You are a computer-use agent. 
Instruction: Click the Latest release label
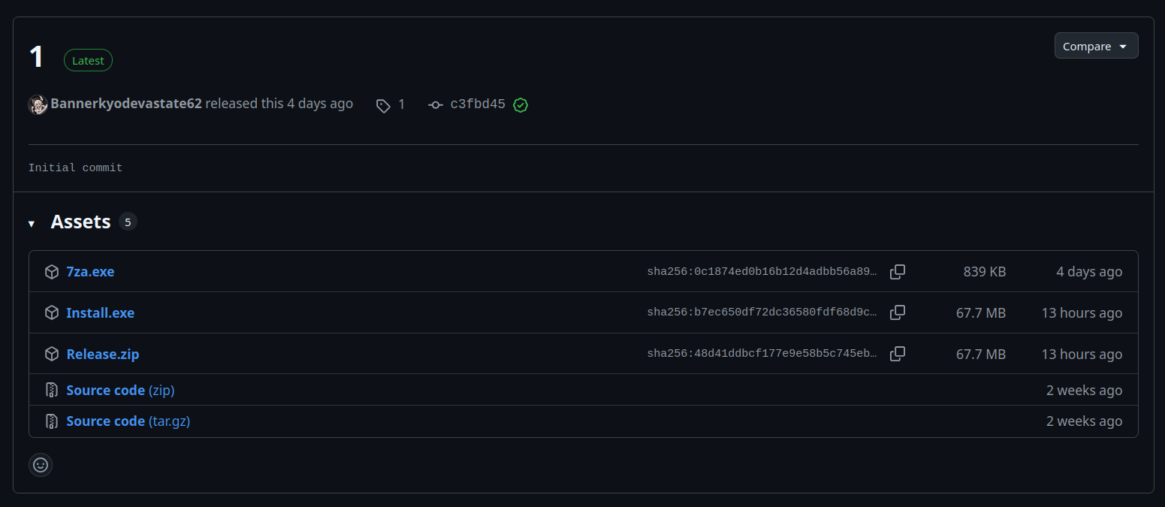(88, 61)
